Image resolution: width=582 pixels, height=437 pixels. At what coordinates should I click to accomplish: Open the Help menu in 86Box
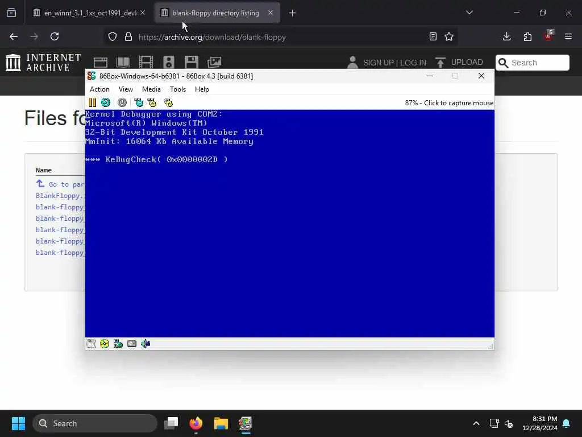(x=202, y=89)
